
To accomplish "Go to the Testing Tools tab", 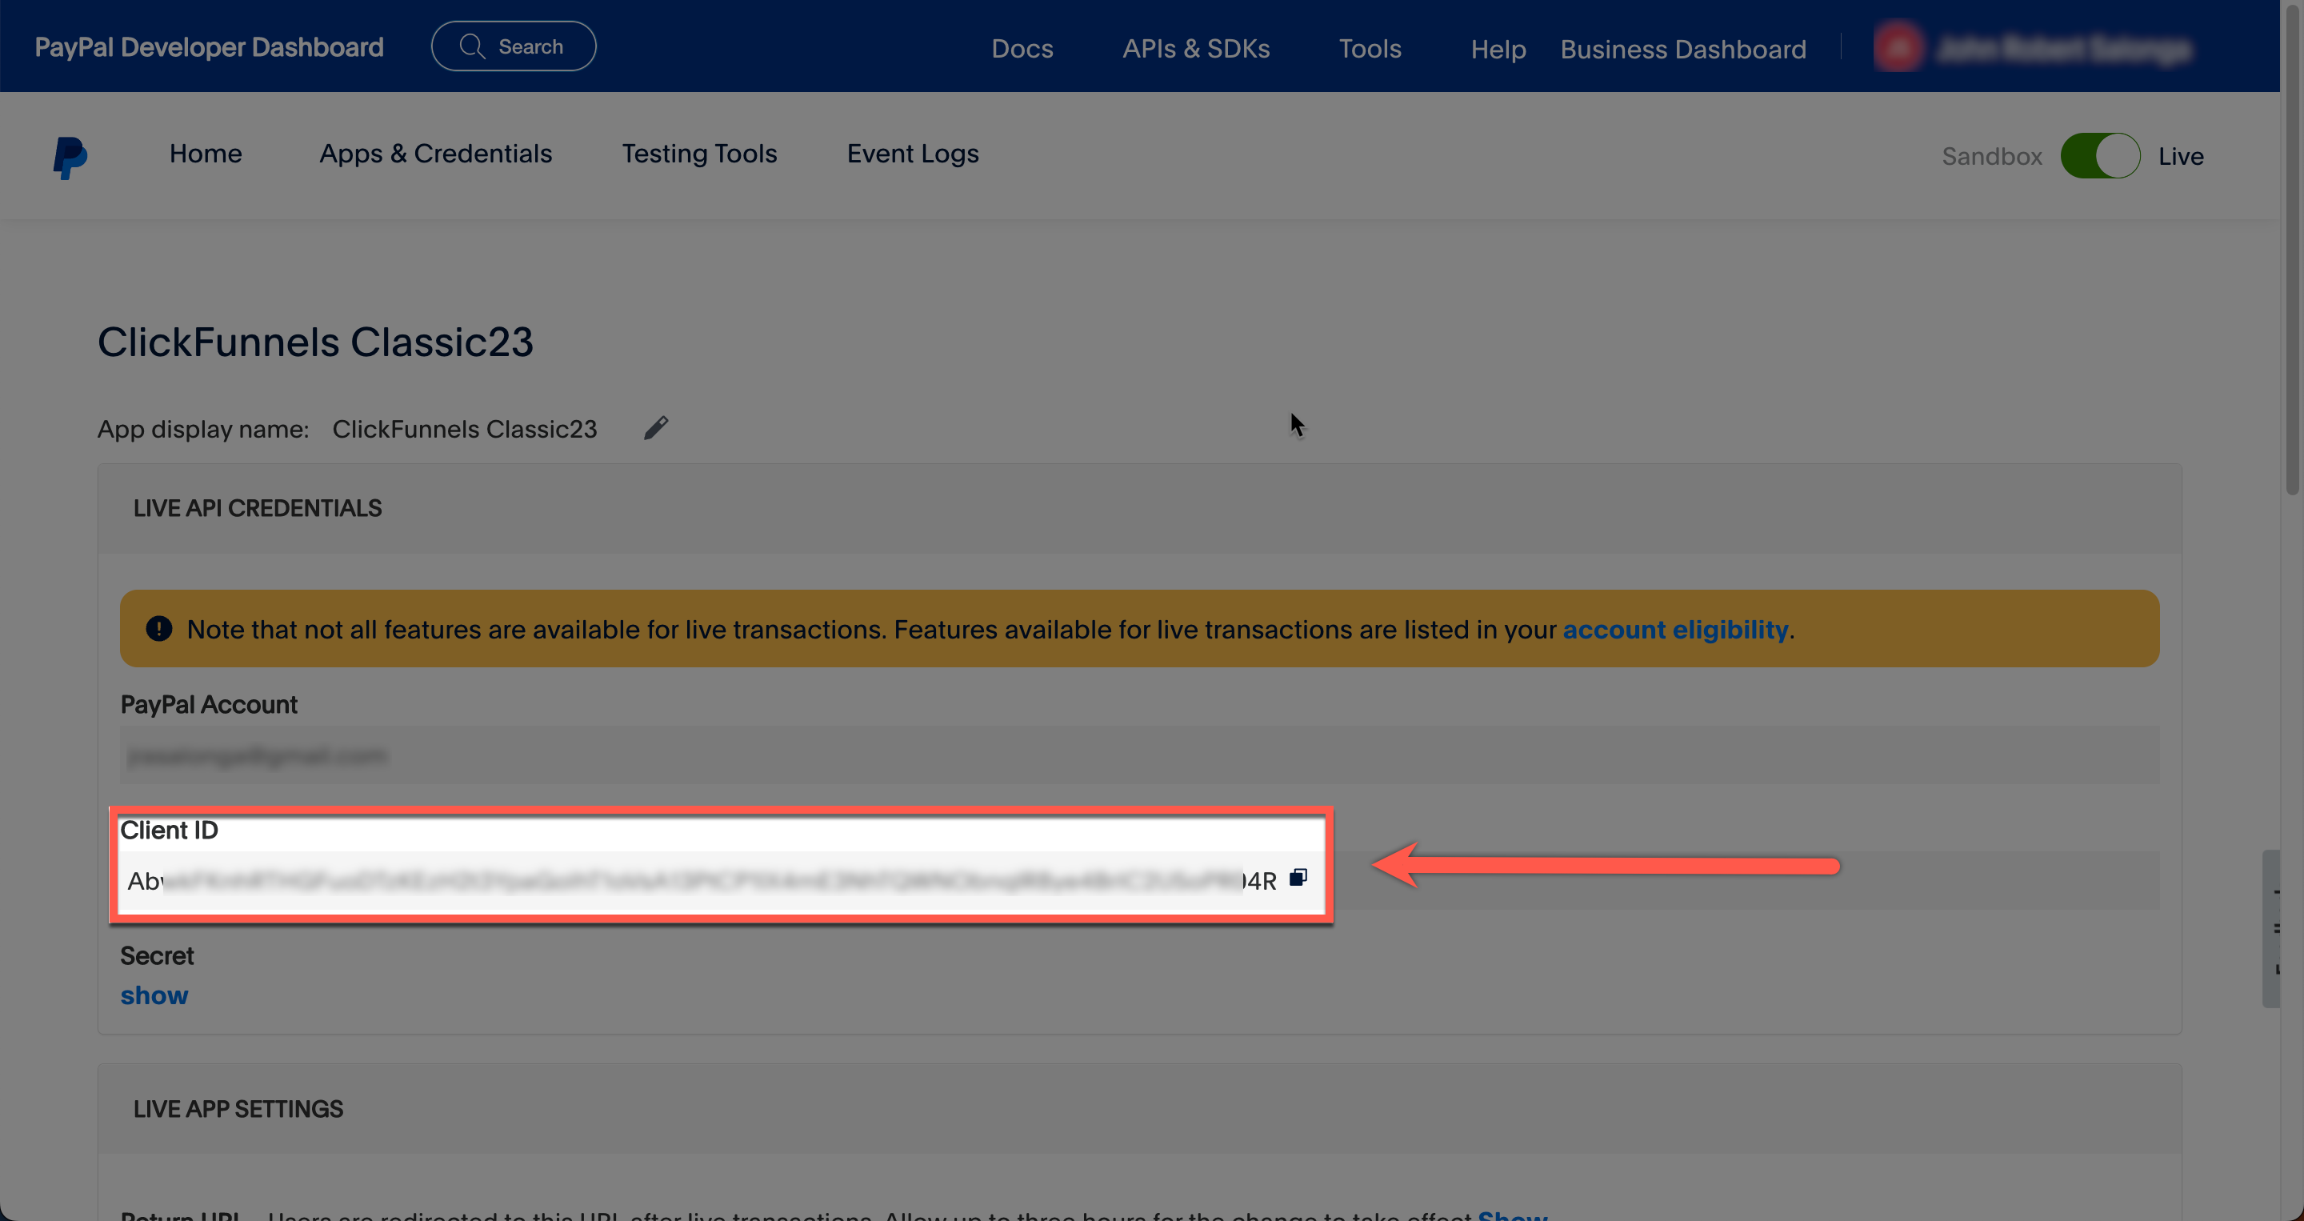I will point(699,154).
